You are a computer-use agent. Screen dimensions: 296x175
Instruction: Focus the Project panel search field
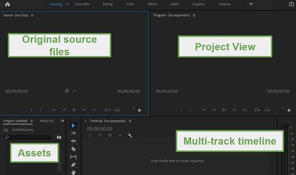point(28,137)
